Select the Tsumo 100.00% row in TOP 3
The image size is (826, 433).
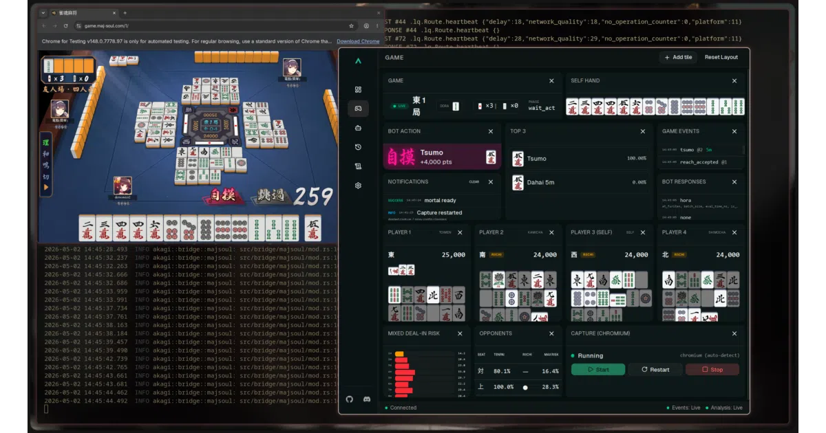click(x=580, y=159)
